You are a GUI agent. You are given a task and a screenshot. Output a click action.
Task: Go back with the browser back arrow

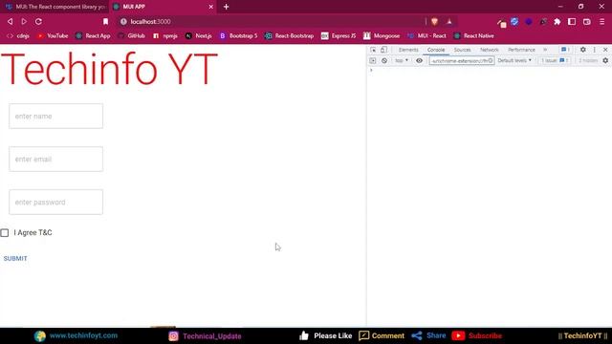point(11,21)
